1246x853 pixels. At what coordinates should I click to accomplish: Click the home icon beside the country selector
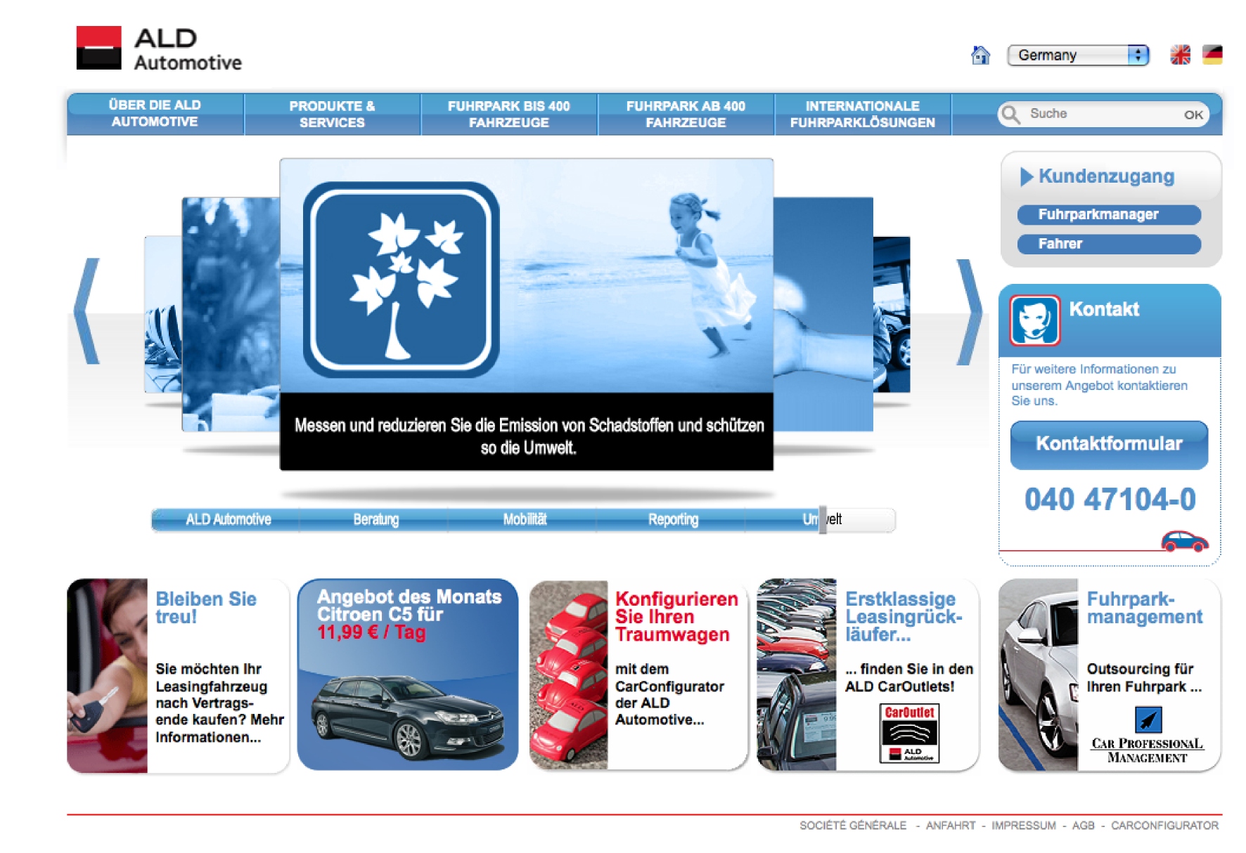(980, 54)
